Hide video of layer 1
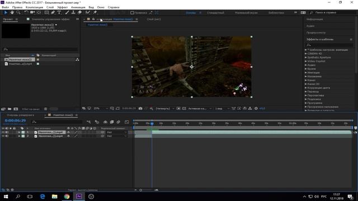This screenshot has width=358, height=201. [x=3, y=132]
